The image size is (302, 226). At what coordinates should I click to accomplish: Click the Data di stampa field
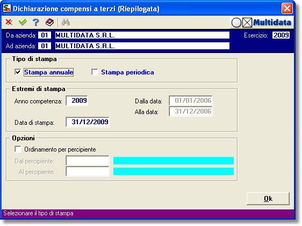tap(88, 122)
